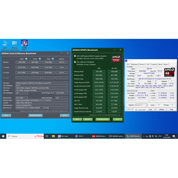Viewport: 178px width, 178px height.
Task: Click Close in Cache & Memory Benchmark
Action: click(65, 115)
